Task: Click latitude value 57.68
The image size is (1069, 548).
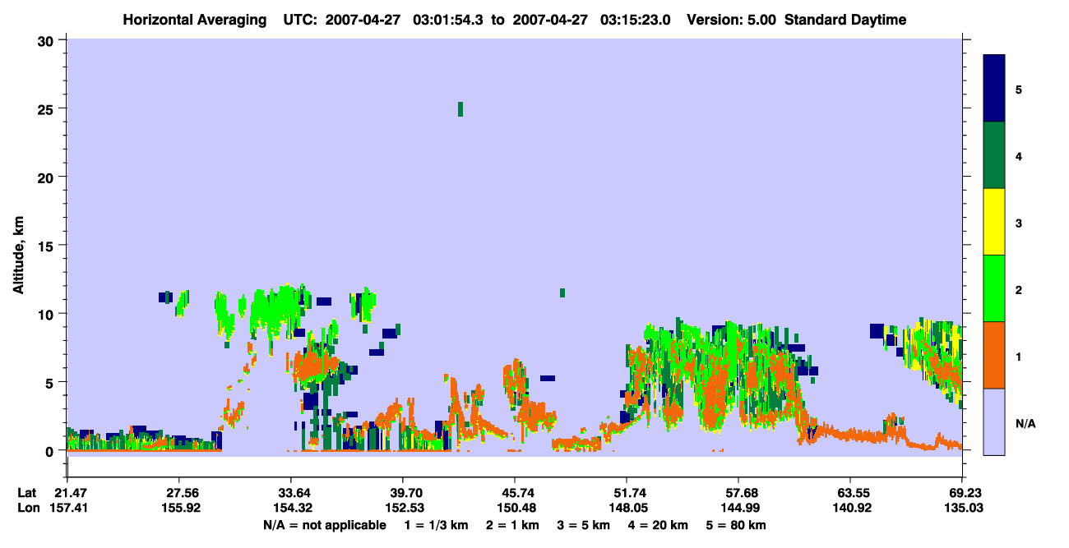Action: point(738,493)
